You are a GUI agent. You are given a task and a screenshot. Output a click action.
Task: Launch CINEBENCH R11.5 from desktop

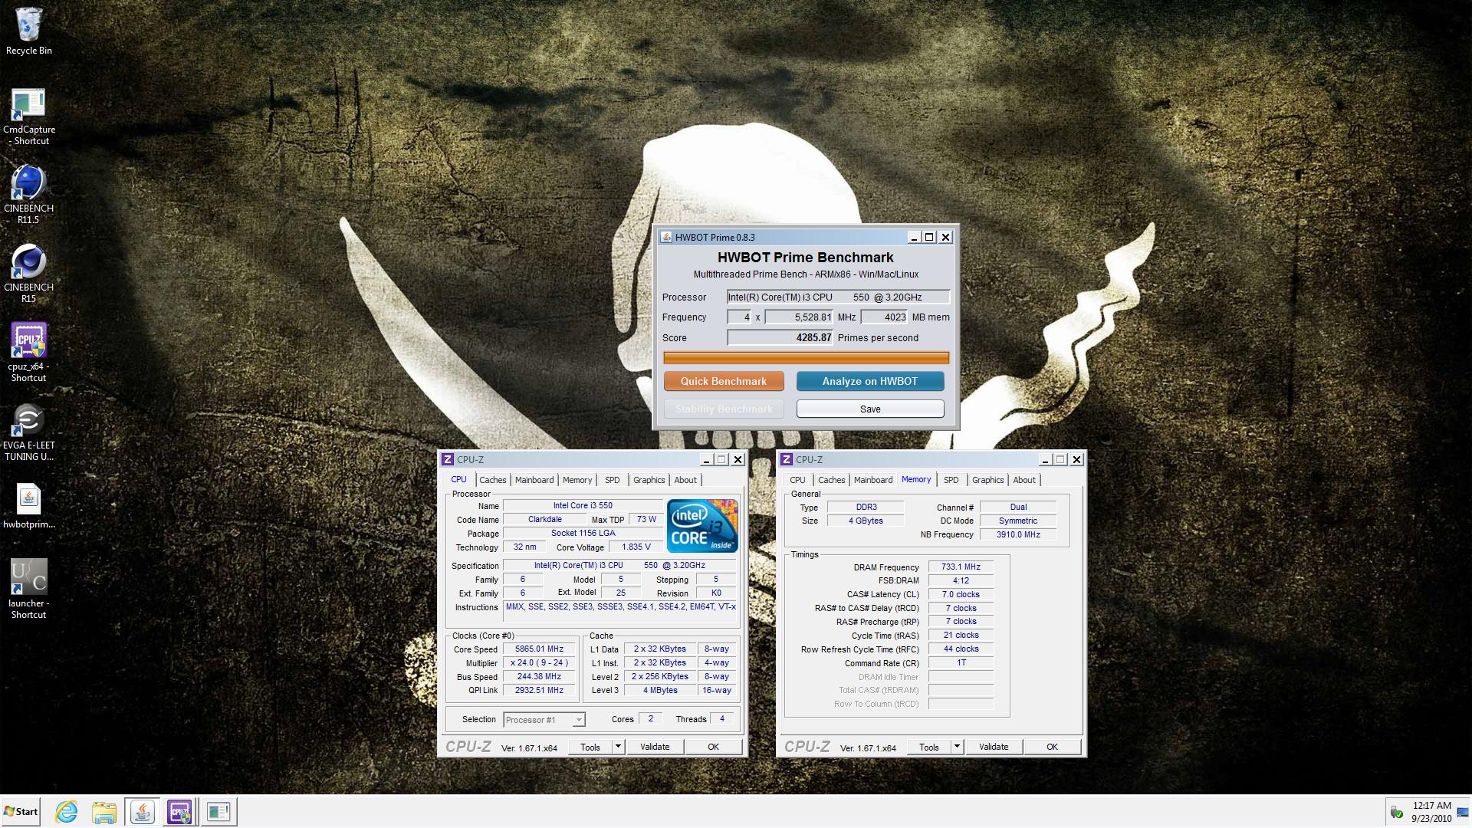(x=28, y=195)
